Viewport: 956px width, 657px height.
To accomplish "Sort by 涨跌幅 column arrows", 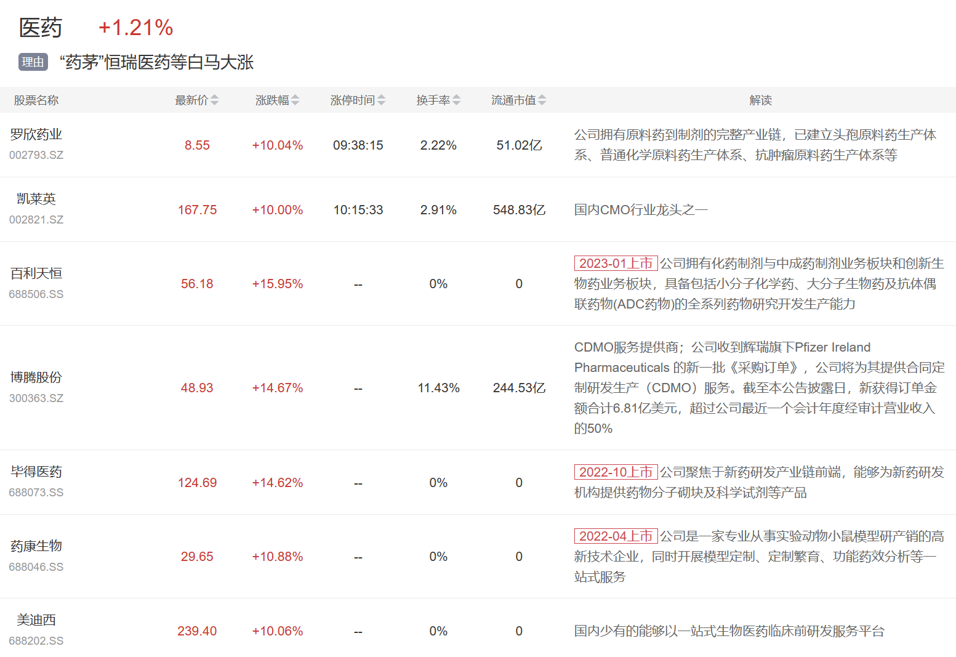I will click(295, 100).
